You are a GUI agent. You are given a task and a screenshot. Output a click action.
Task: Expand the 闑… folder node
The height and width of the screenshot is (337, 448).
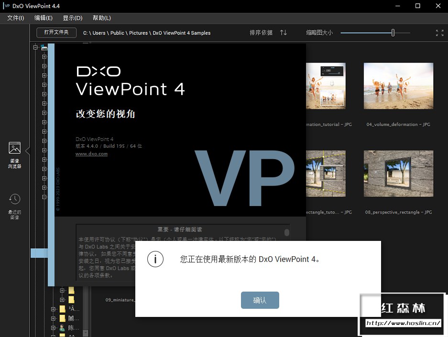point(54,318)
